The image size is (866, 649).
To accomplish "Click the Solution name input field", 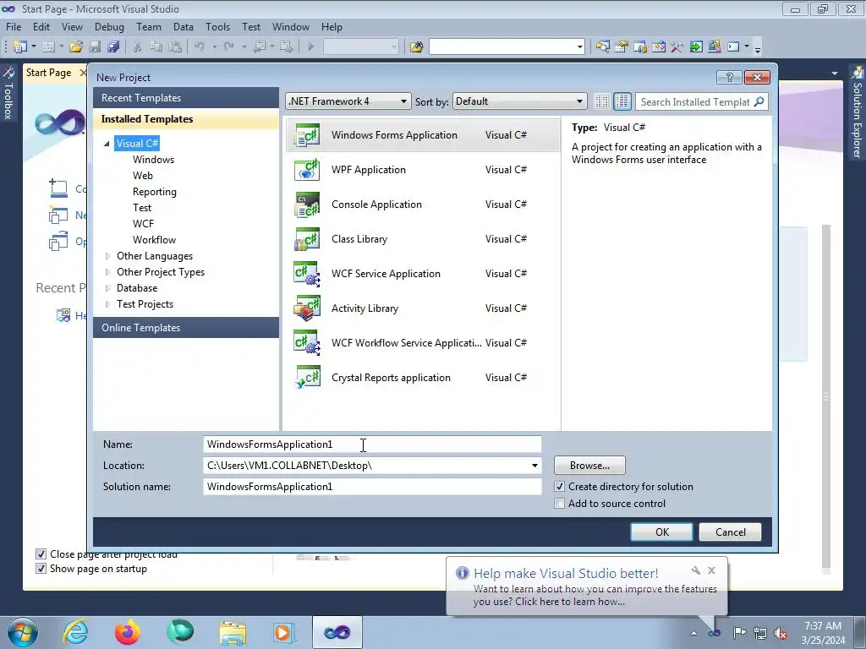I will click(372, 487).
